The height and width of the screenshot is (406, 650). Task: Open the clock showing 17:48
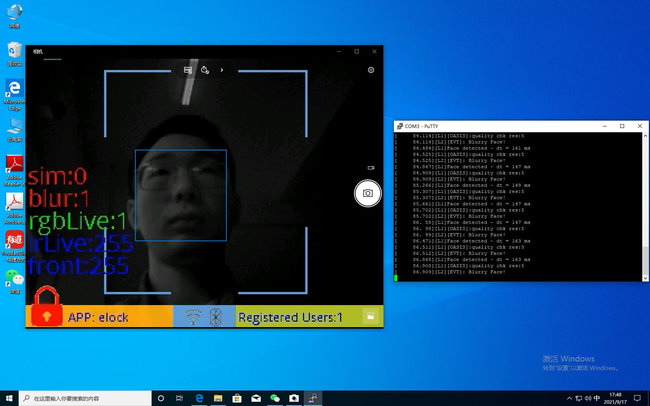tap(615, 398)
